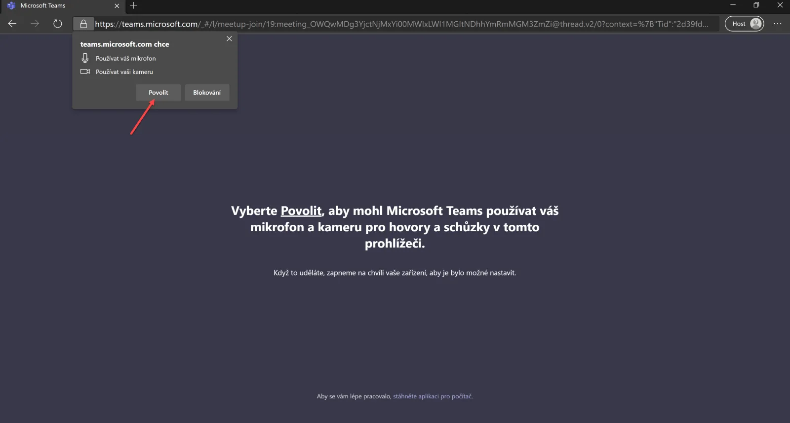Open the Host profile button
This screenshot has height=423, width=790.
[x=744, y=24]
